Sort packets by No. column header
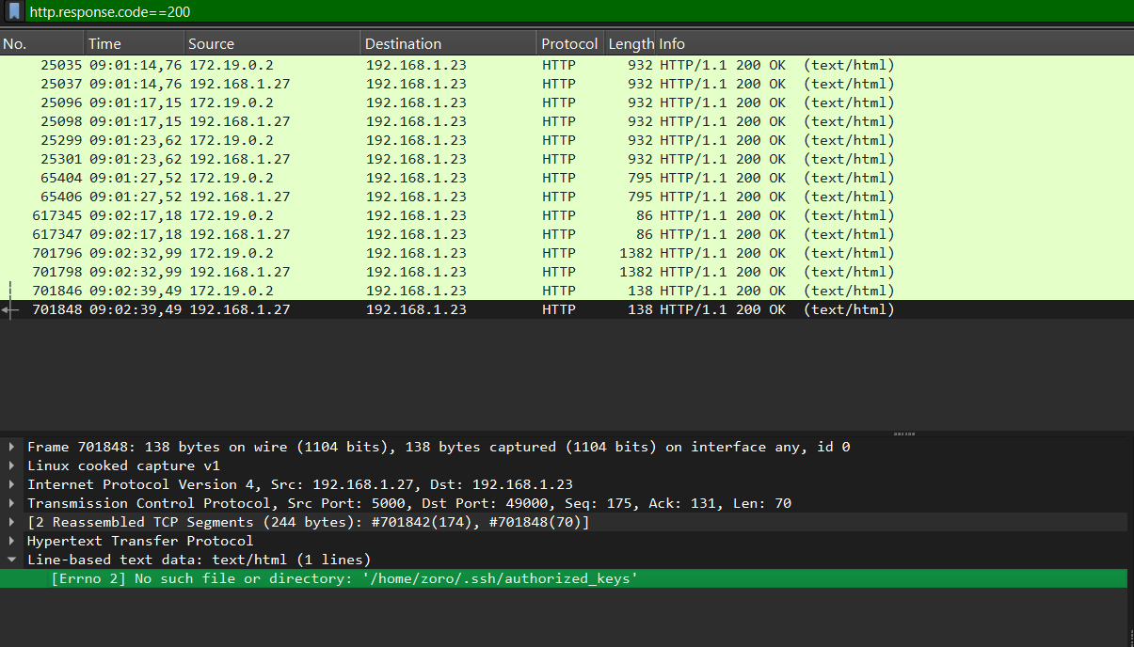Screen dimensions: 1134x647 (41, 44)
